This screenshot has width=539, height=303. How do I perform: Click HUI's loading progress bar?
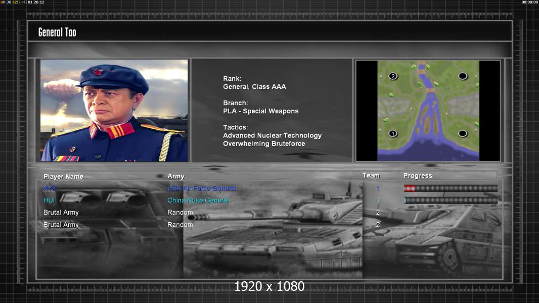coord(451,200)
